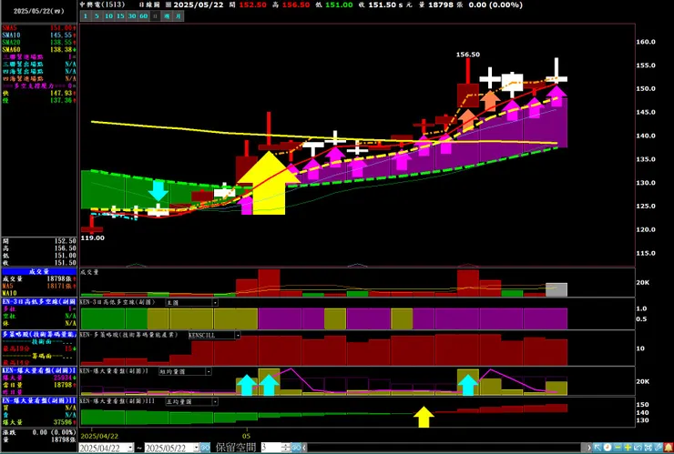Click the scroll-left arrow of chart scrollbar
This screenshot has width=674, height=454.
coord(304,448)
